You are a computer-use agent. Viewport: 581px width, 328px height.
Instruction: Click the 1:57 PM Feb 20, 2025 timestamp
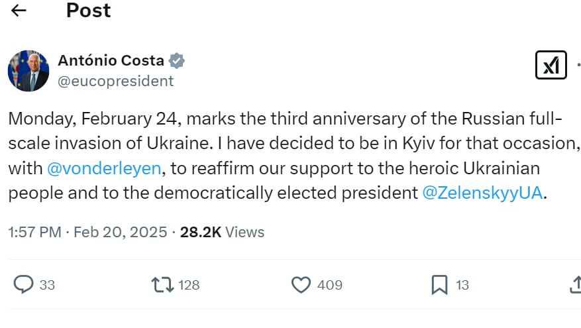[87, 232]
